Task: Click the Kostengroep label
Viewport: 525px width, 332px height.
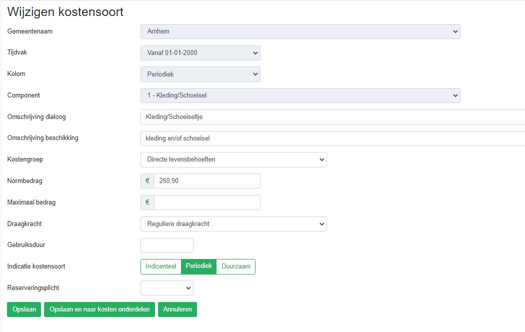Action: point(25,159)
